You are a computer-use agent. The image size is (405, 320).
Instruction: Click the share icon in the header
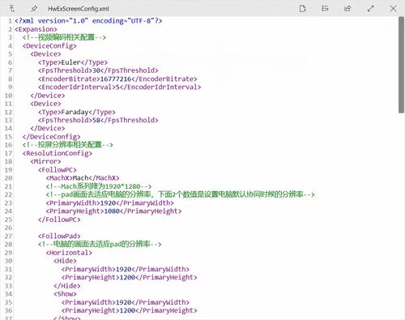pyautogui.click(x=347, y=9)
